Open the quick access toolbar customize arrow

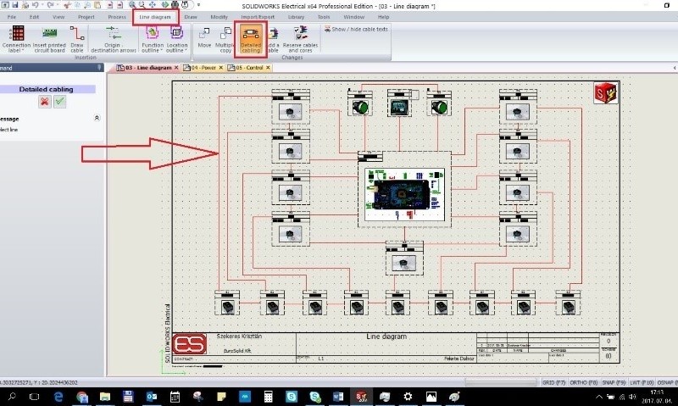(x=198, y=5)
